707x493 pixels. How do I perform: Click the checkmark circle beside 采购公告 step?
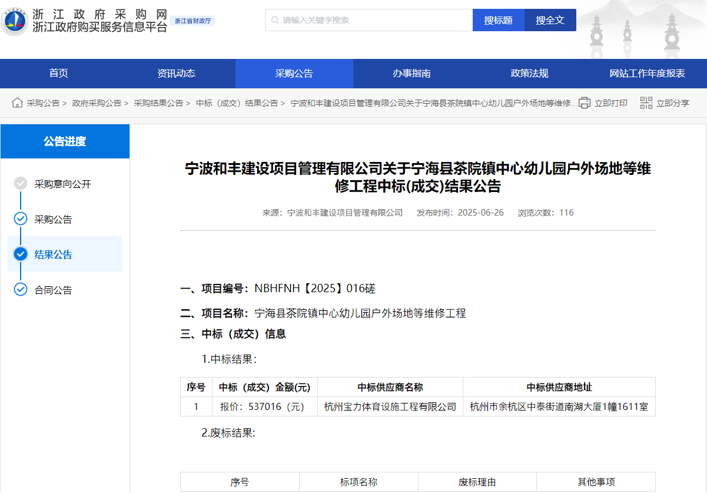[21, 219]
